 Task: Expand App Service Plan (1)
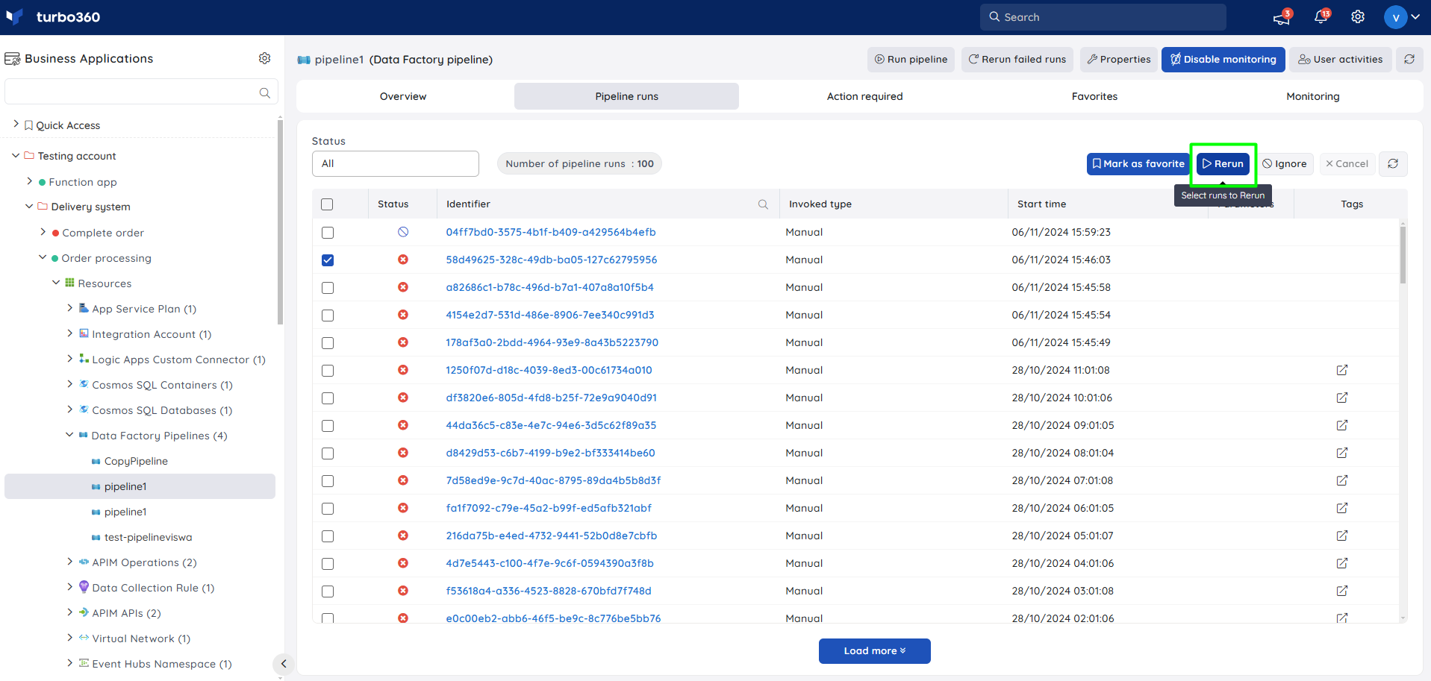[x=69, y=308]
